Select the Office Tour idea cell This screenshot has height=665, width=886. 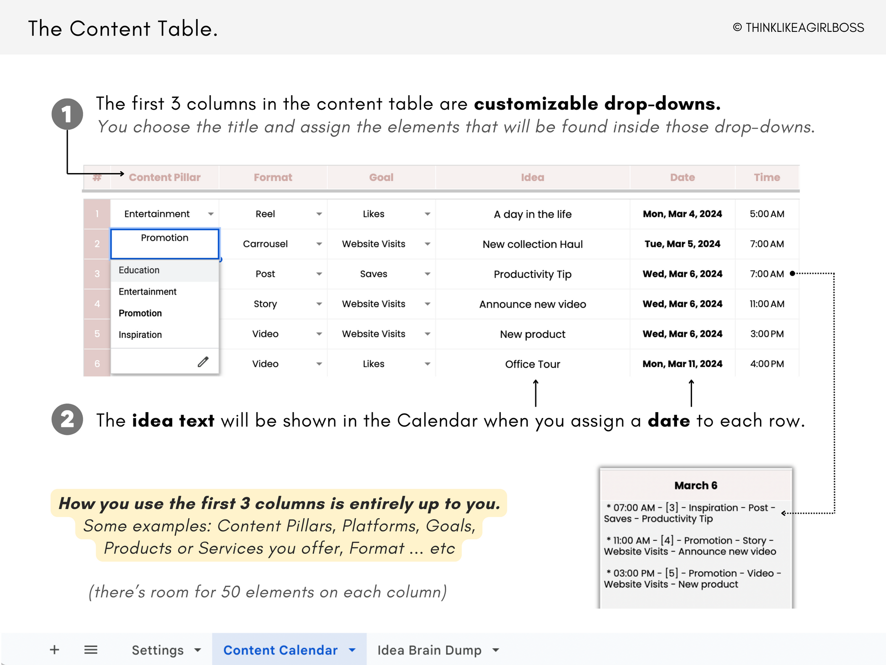(532, 364)
